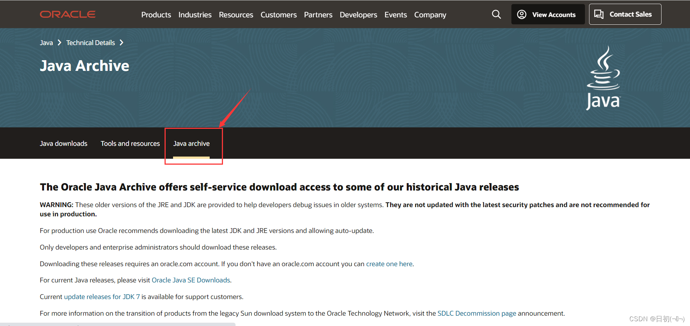Screen dimensions: 690x326
Task: Open the Company menu
Action: point(430,15)
